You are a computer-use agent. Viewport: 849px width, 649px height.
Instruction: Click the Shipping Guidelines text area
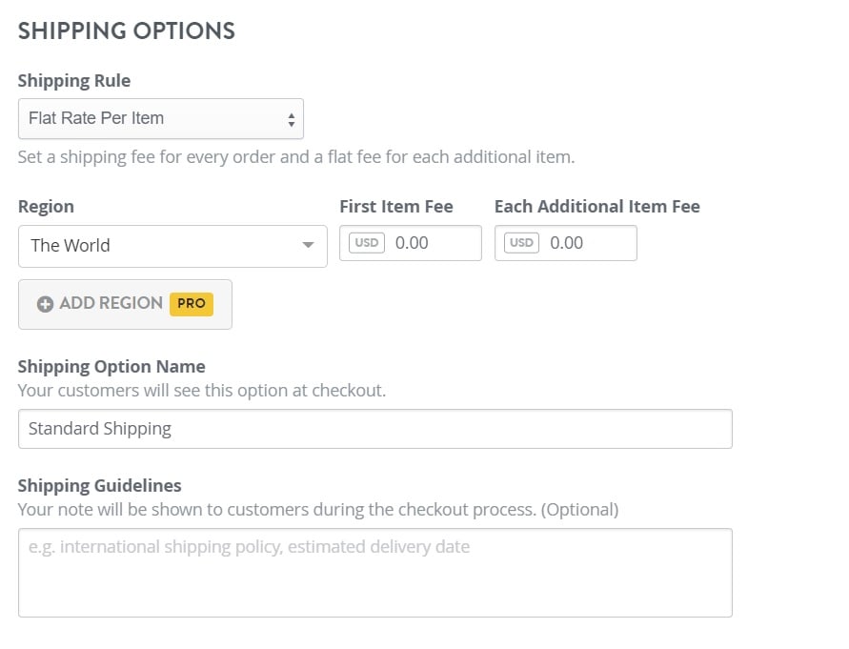tap(375, 573)
